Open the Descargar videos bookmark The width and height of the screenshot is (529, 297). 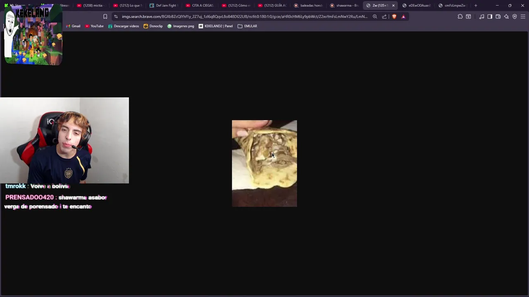(124, 26)
